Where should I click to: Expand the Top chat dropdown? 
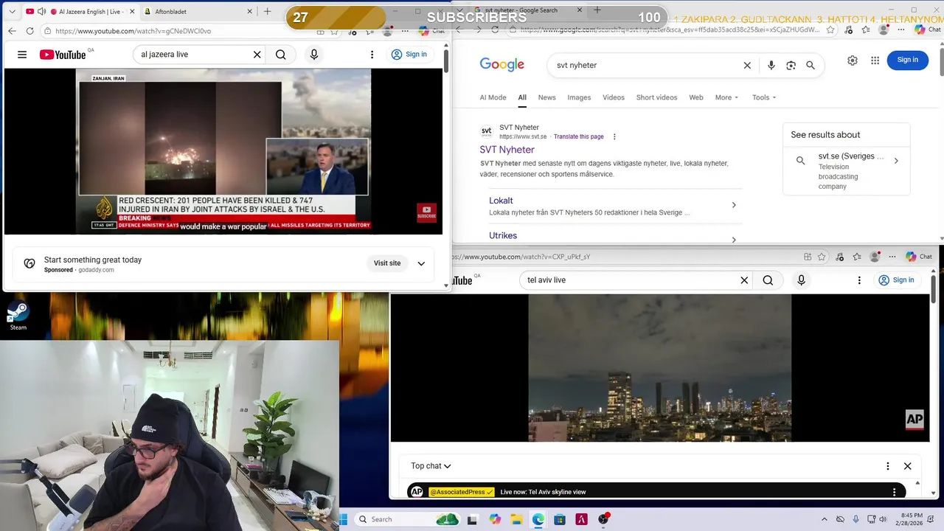coord(431,466)
